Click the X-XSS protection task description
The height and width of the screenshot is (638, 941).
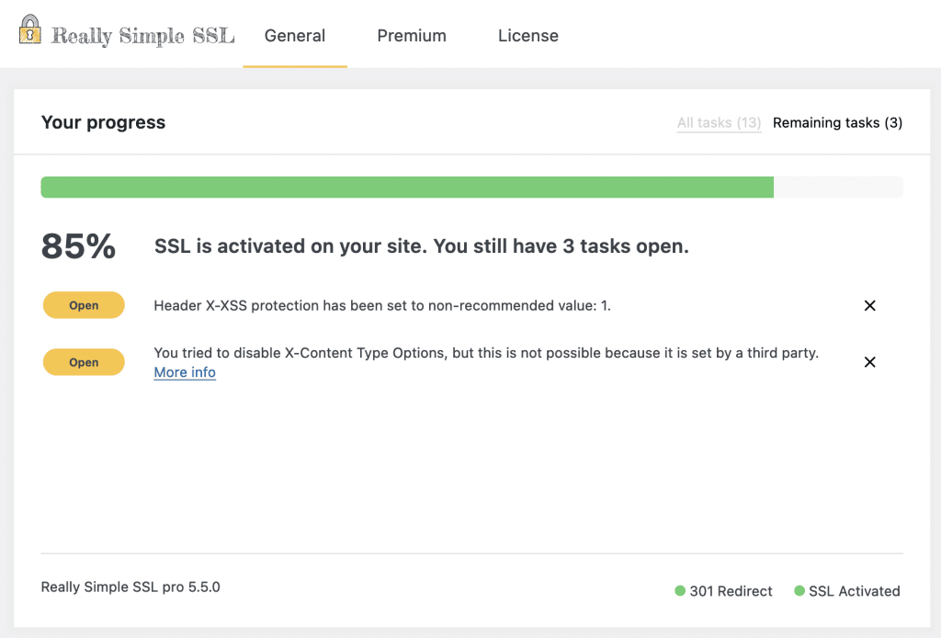(382, 305)
